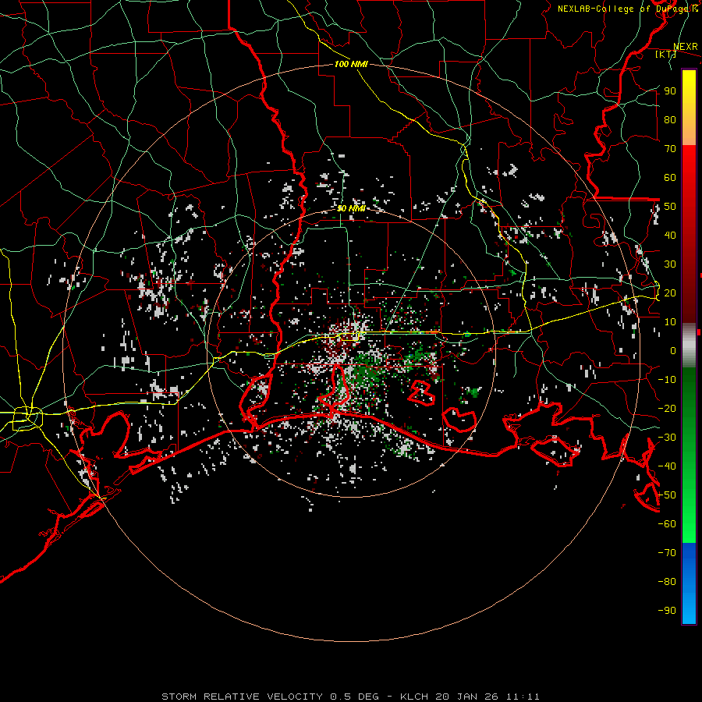Screen dimensions: 702x702
Task: Click the -80 value on velocity scale
Action: point(667,582)
